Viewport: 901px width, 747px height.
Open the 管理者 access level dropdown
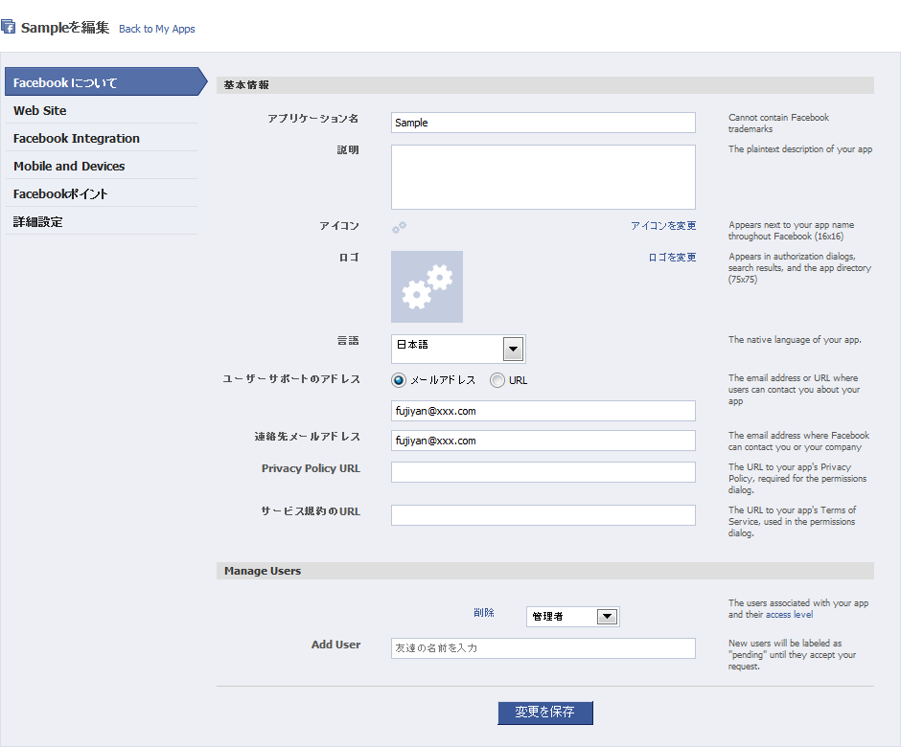(x=573, y=617)
